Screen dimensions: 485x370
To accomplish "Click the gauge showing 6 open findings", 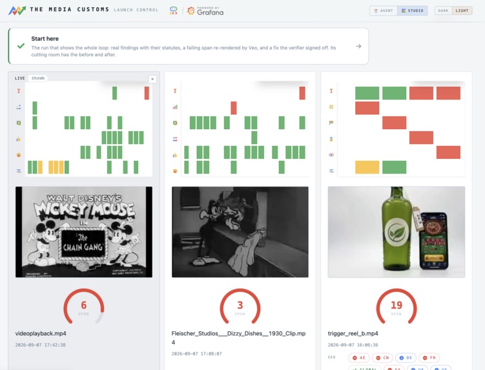I will coord(84,307).
